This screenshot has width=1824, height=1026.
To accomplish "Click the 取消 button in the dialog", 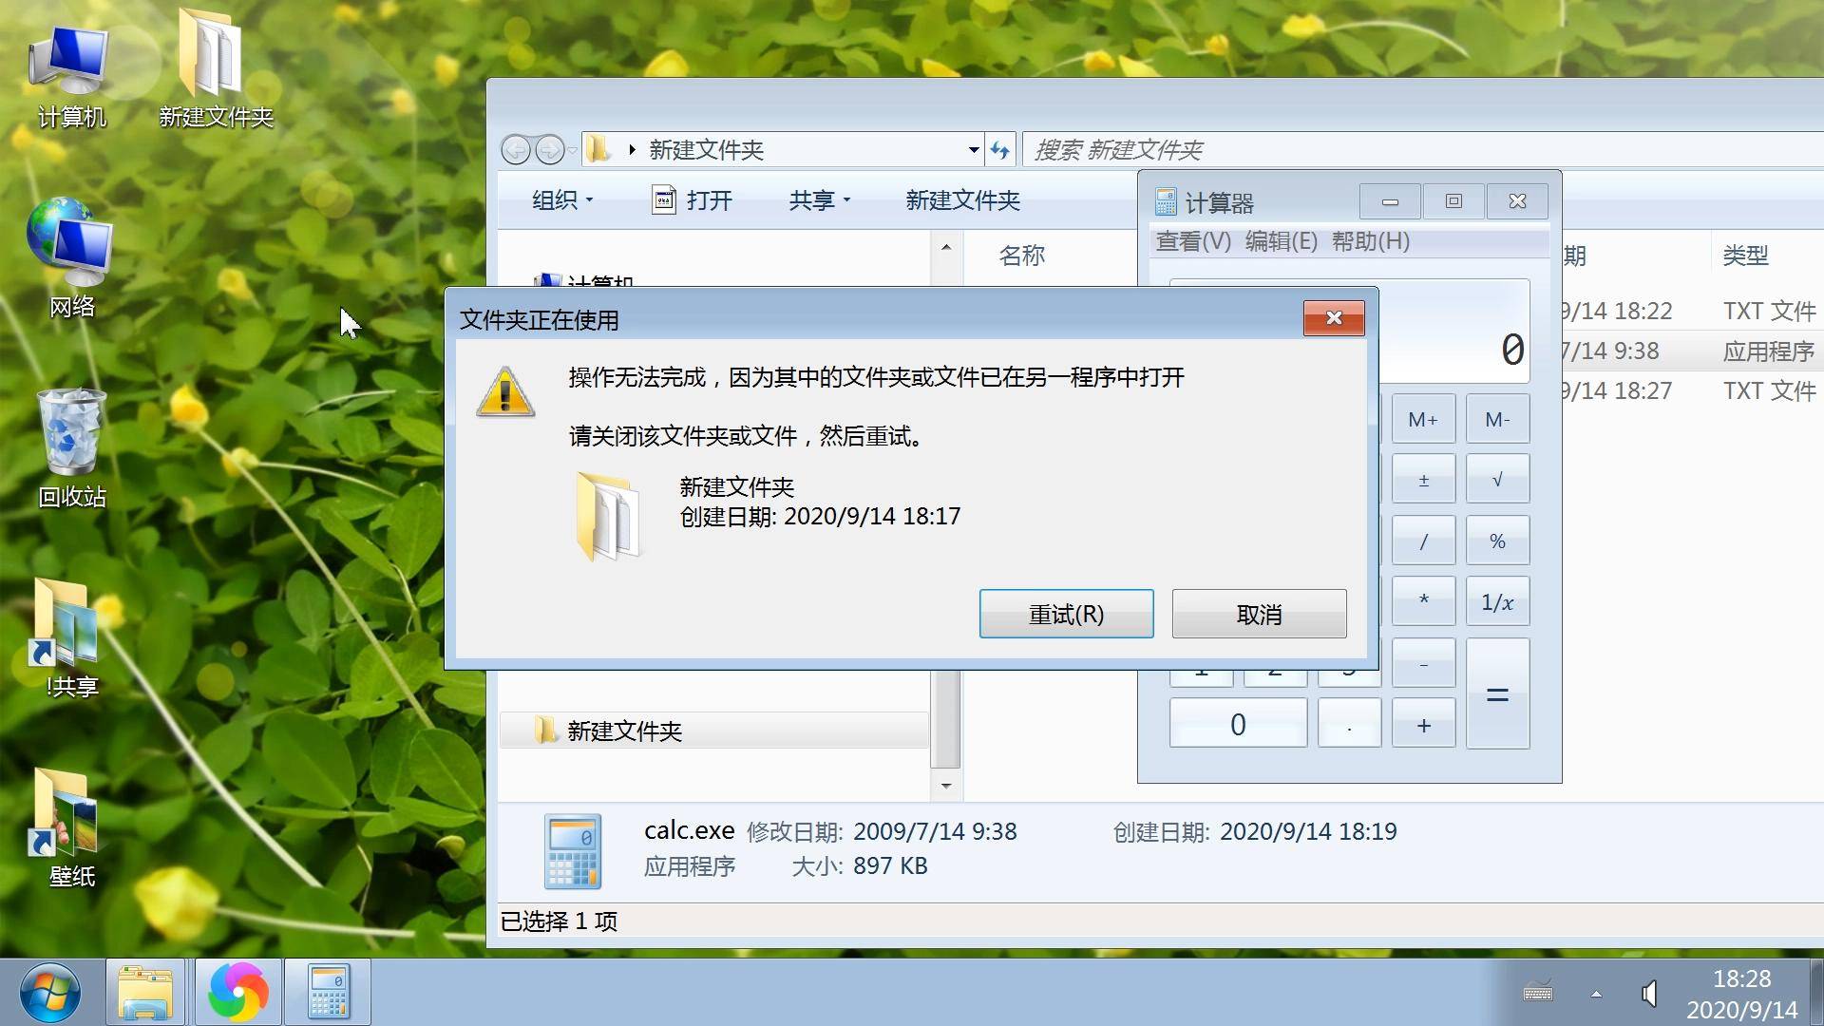I will click(x=1258, y=614).
